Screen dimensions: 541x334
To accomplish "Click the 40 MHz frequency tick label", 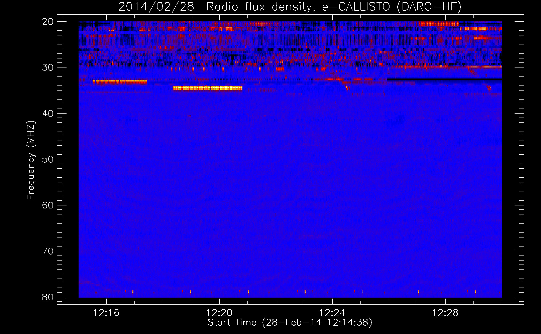I will tap(48, 114).
